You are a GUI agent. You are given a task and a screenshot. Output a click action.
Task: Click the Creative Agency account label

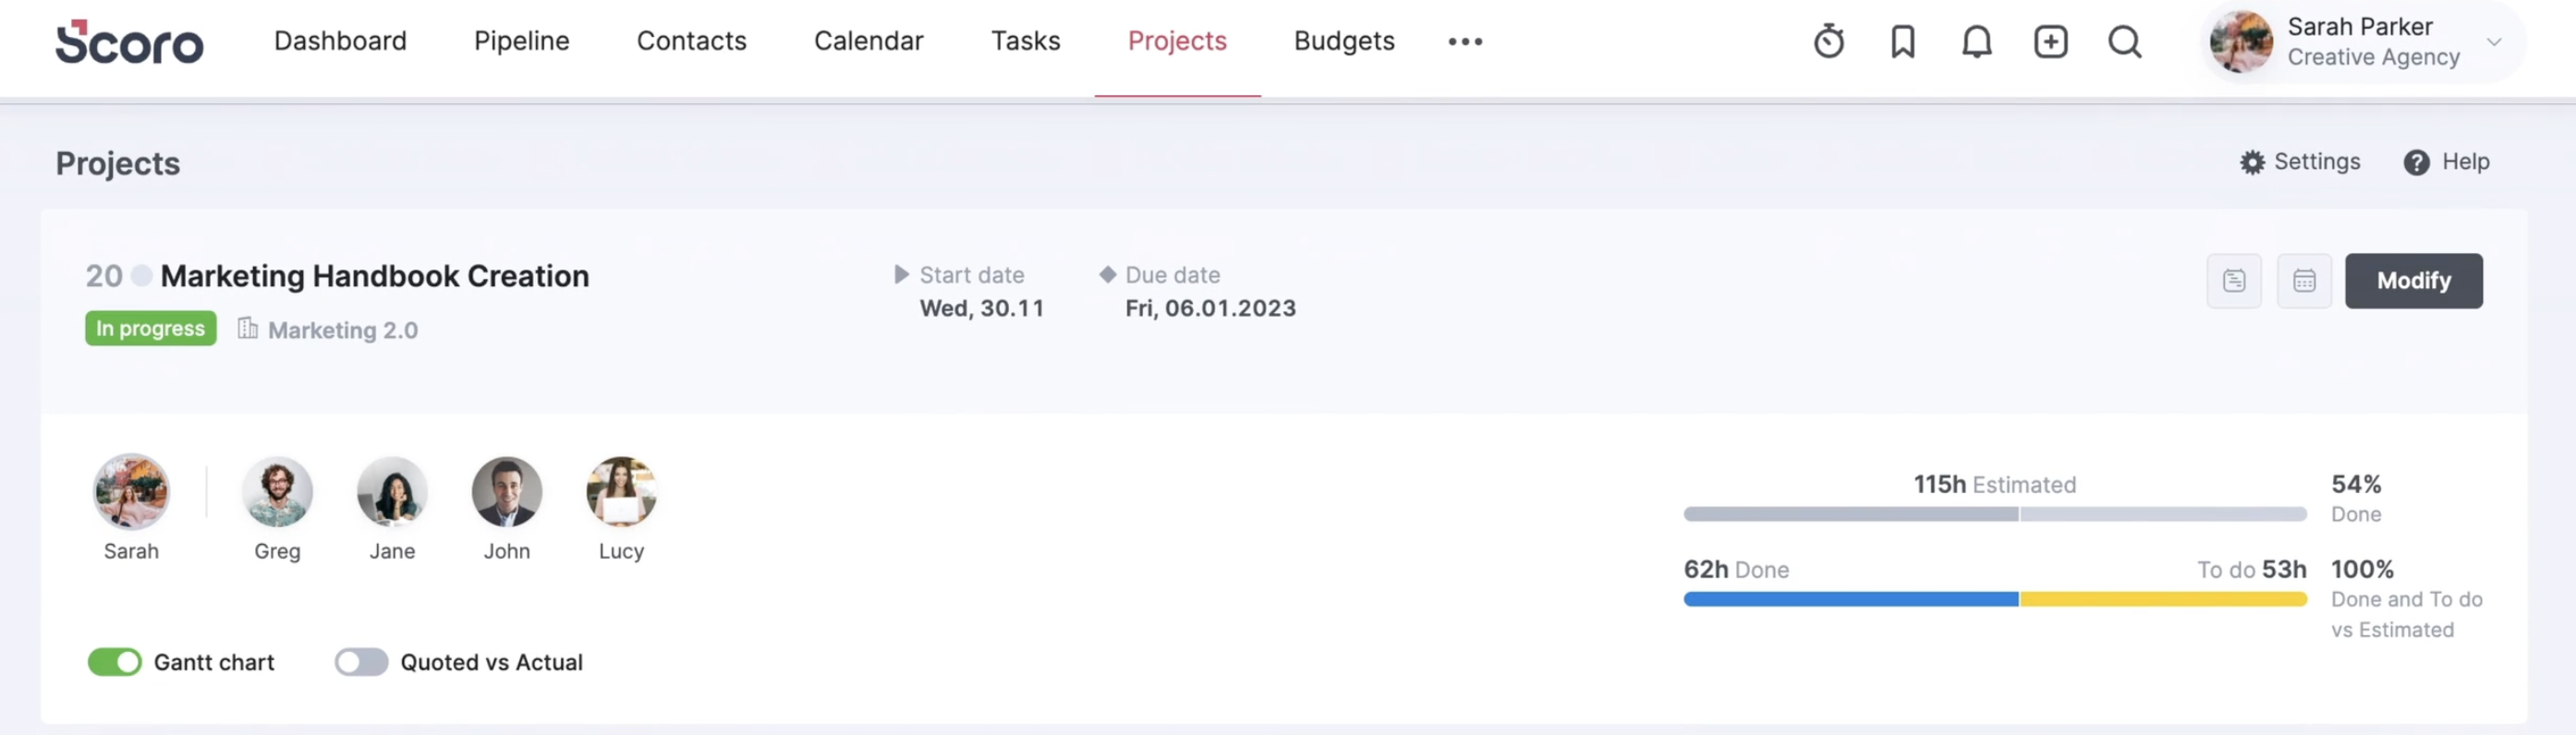(2373, 58)
